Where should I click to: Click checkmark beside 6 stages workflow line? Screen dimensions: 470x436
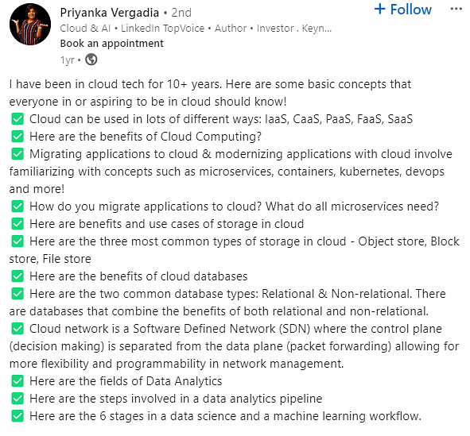pyautogui.click(x=17, y=416)
